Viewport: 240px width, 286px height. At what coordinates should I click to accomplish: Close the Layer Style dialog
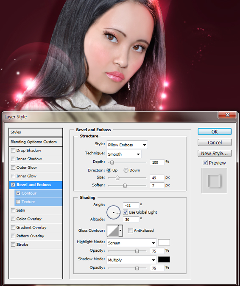[227, 115]
